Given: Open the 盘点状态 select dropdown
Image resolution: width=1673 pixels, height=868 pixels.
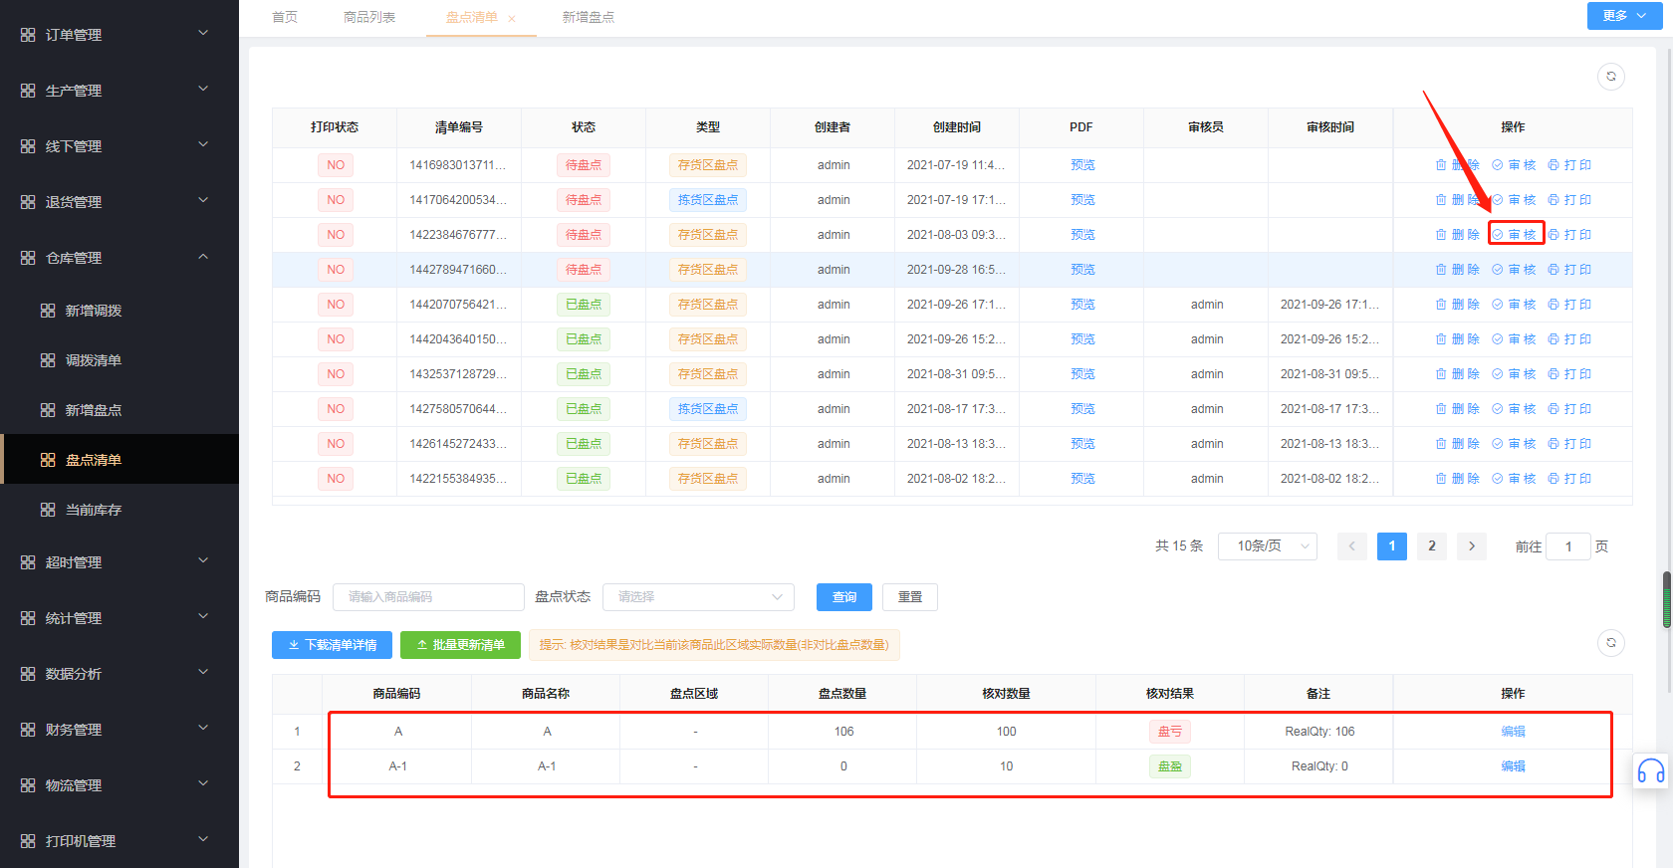Looking at the screenshot, I should [698, 597].
